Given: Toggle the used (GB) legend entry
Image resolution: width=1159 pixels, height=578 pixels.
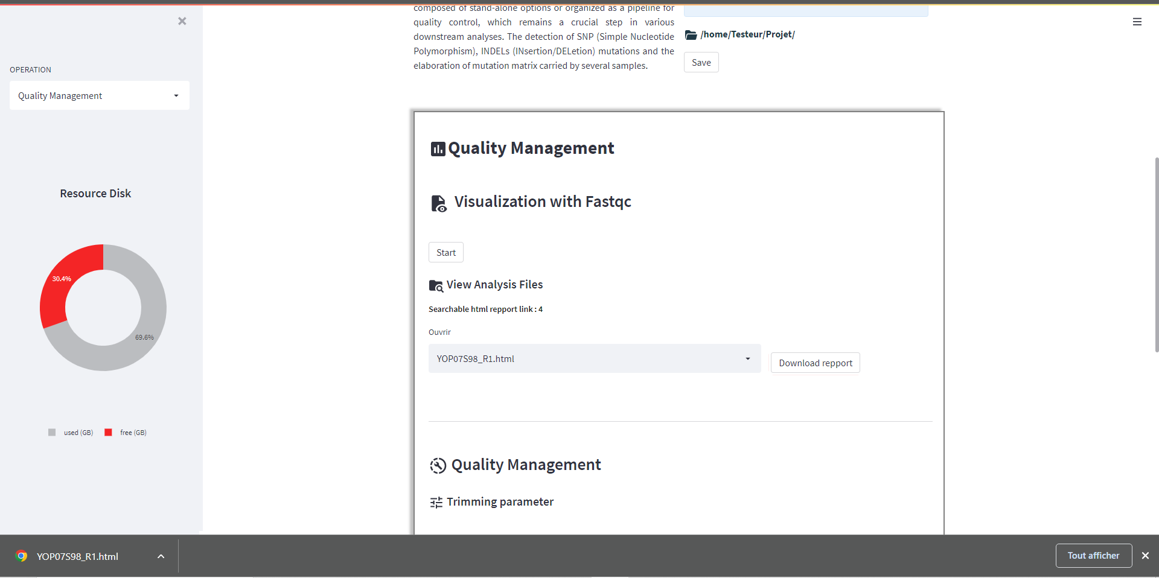Looking at the screenshot, I should coord(71,433).
